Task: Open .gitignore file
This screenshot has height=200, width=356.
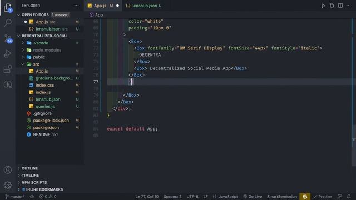Action: coord(50,113)
